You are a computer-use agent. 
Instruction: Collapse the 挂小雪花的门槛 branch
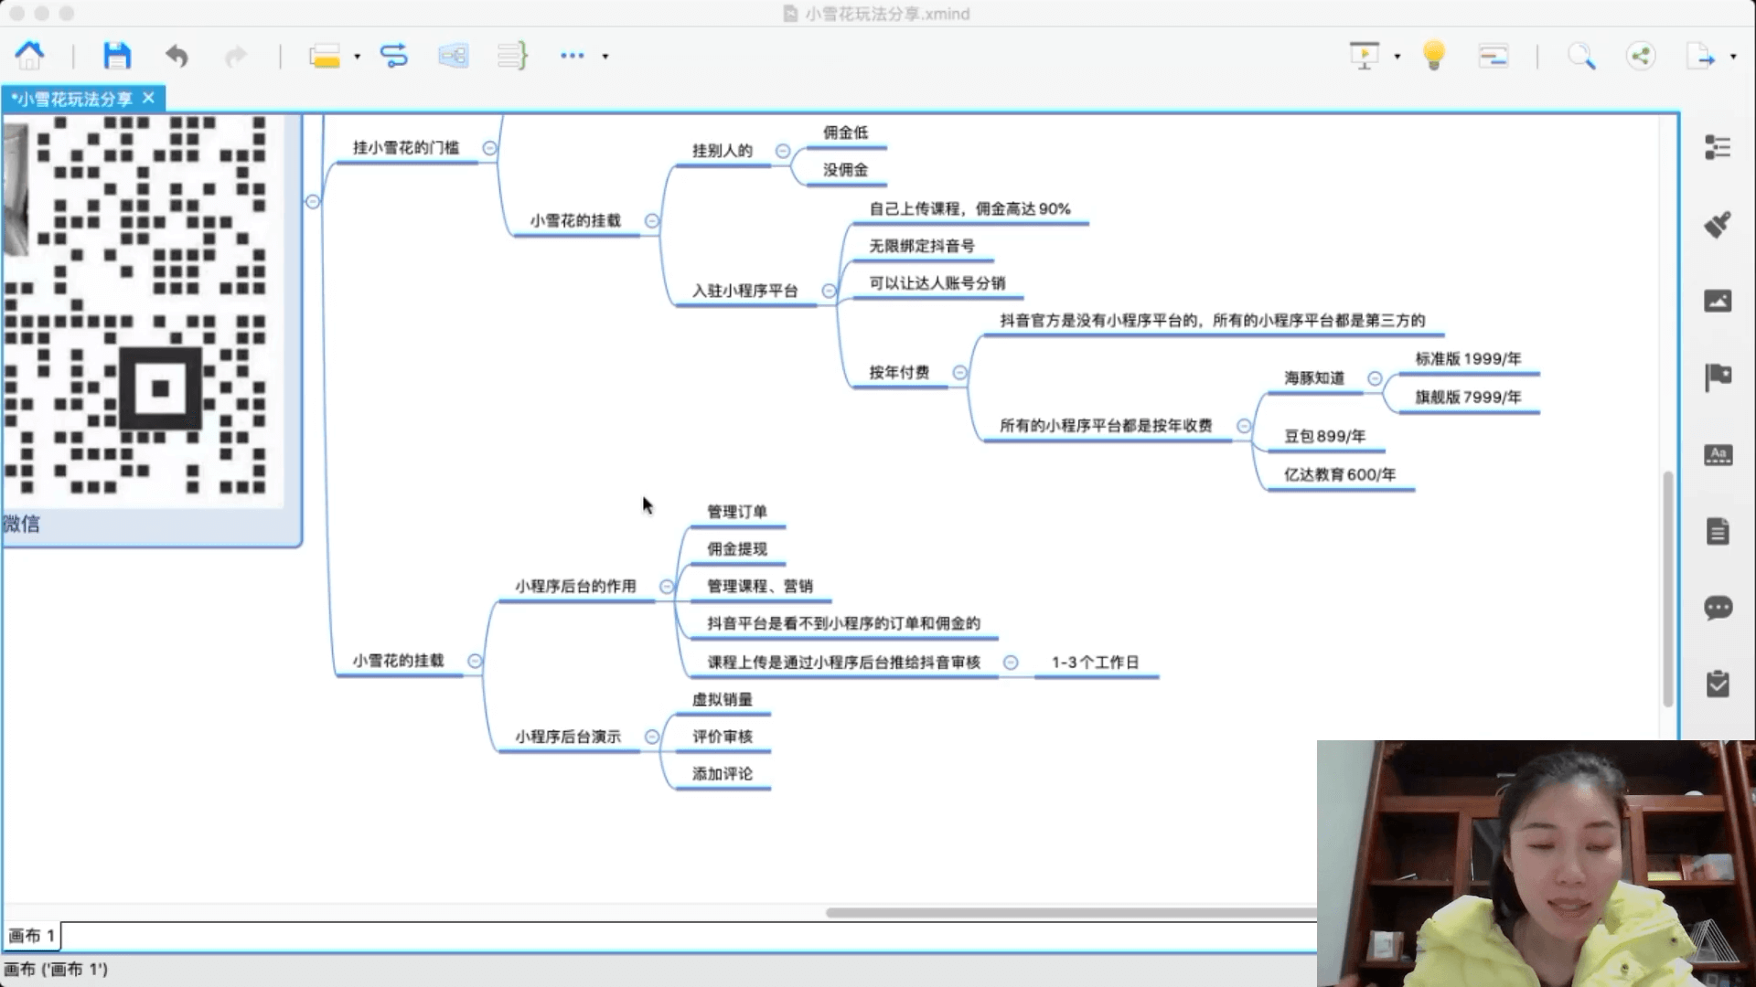click(x=490, y=148)
